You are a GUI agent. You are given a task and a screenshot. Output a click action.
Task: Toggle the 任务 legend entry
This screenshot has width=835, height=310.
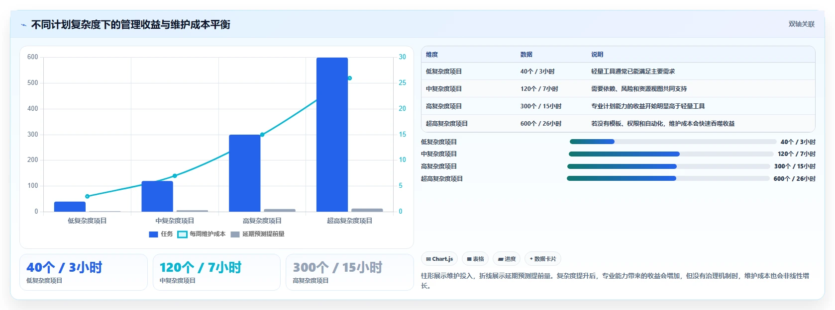point(161,234)
